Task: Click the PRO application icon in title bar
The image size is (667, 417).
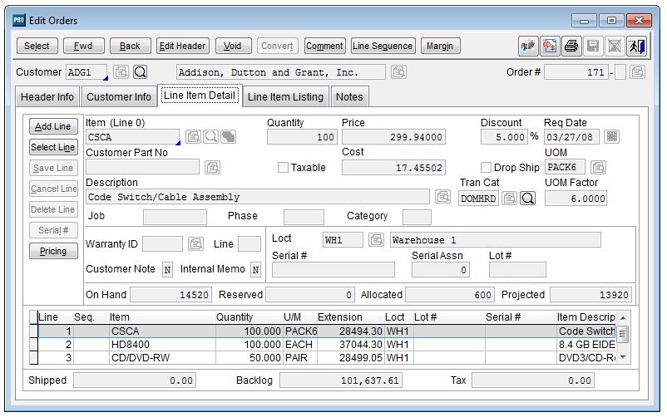Action: coord(19,20)
